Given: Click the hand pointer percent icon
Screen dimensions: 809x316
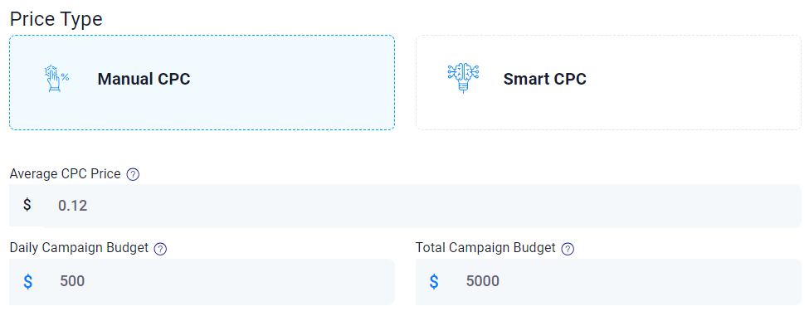Looking at the screenshot, I should click(x=56, y=78).
